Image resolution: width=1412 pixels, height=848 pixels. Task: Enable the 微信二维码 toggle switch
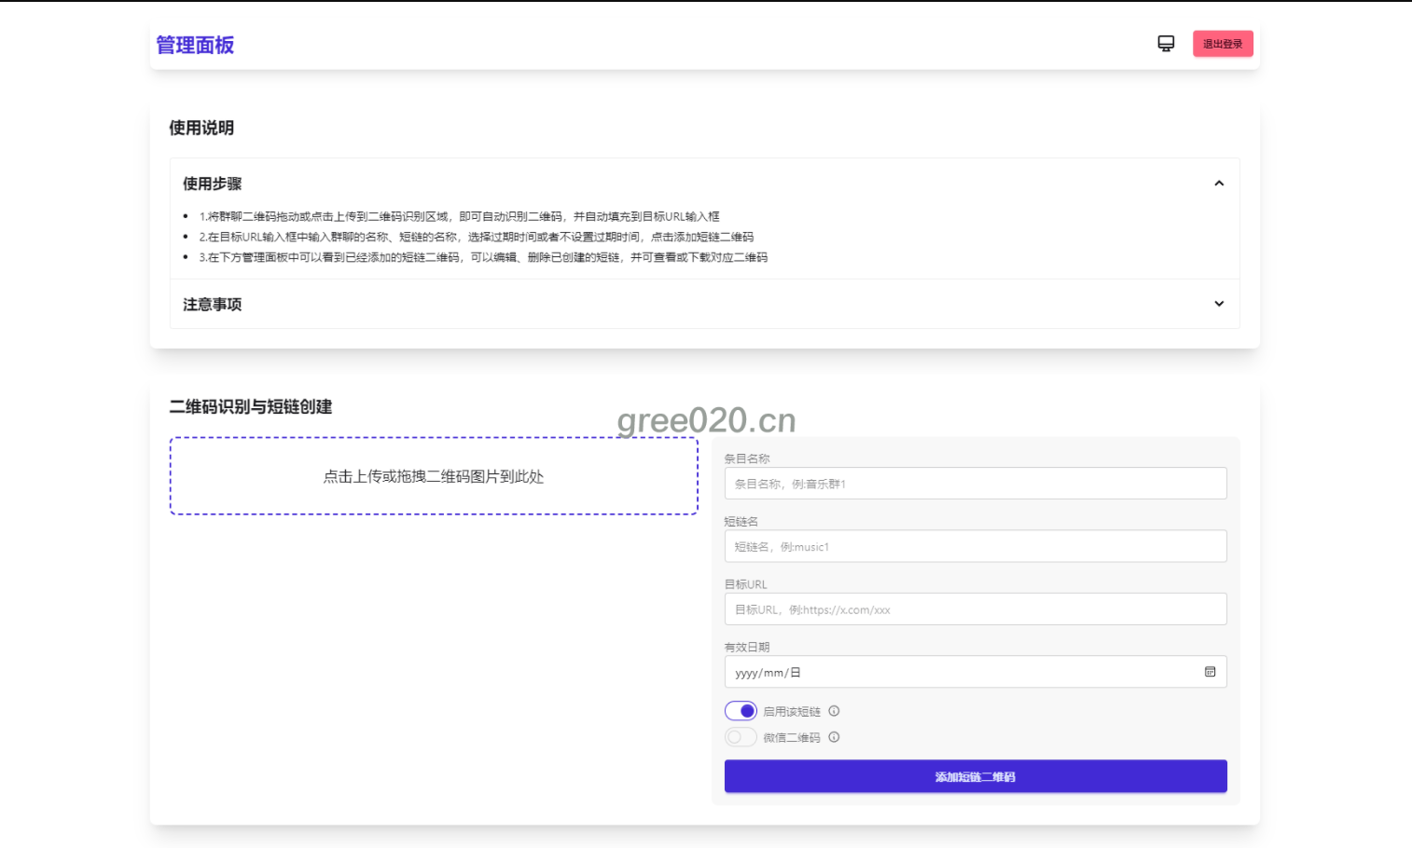(x=741, y=737)
